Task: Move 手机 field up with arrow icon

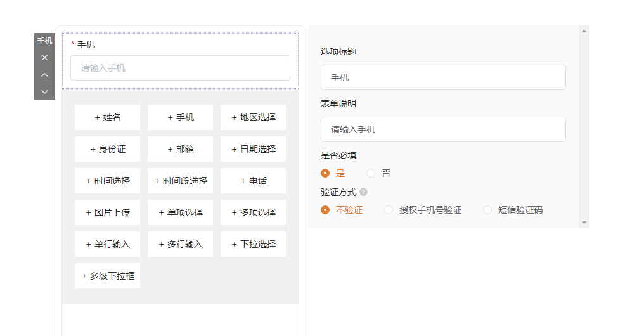Action: pos(44,75)
